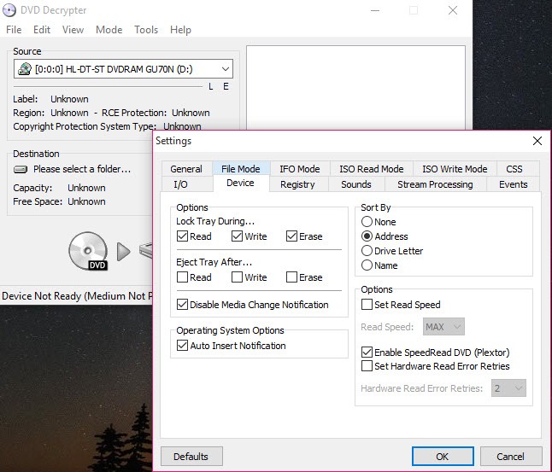Click the empty log pane in main window
The width and height of the screenshot is (552, 472).
tap(355, 88)
